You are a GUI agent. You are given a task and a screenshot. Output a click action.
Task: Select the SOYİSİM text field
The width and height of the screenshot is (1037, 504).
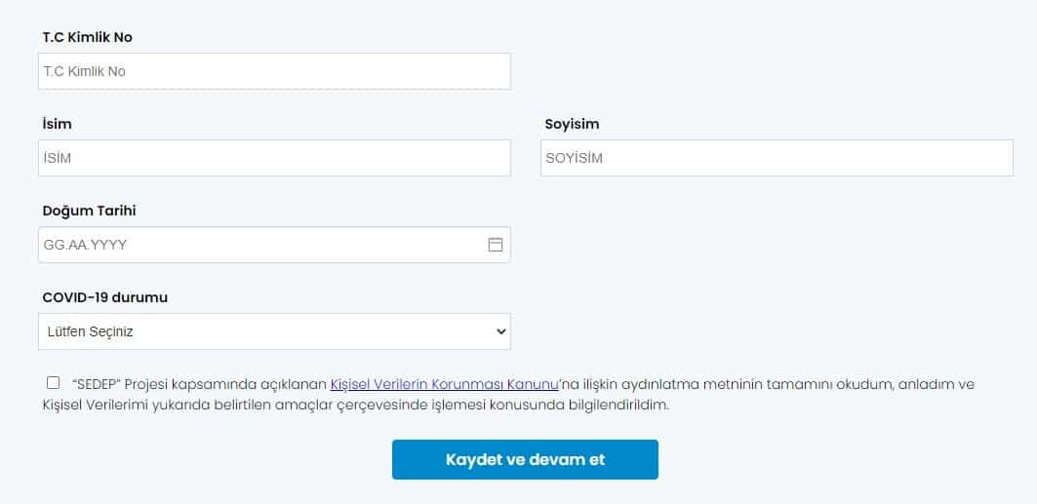777,158
